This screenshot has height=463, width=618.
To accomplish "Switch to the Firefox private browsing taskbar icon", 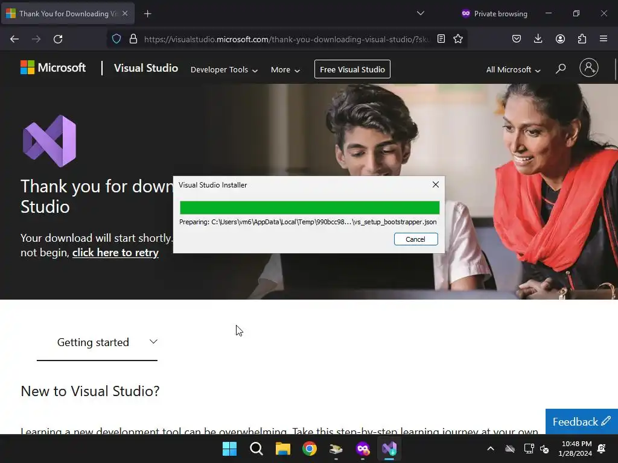I will [x=363, y=449].
